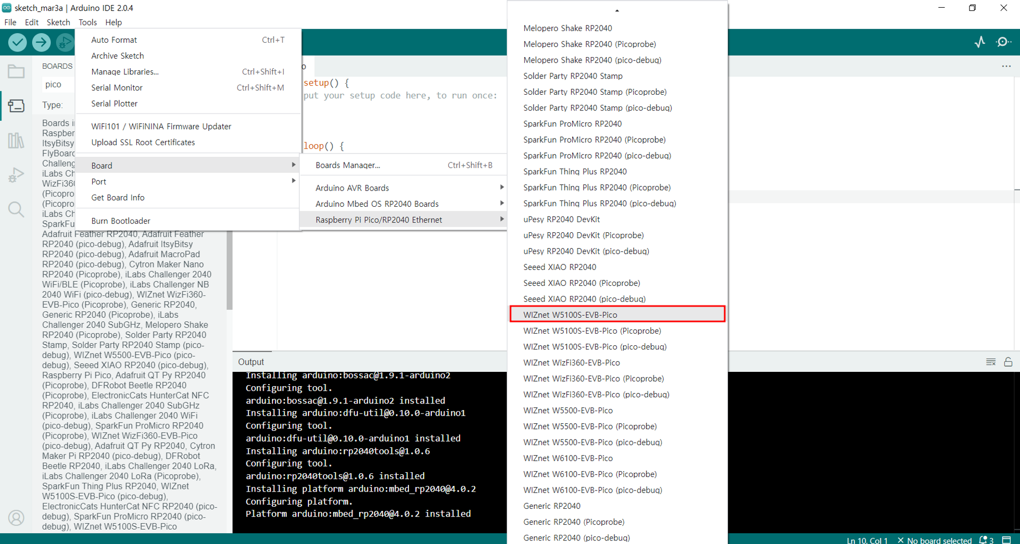Click the Upload arrow icon
This screenshot has width=1020, height=544.
tap(41, 42)
